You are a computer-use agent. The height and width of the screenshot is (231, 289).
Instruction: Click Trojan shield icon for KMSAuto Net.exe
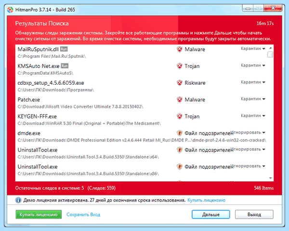(x=179, y=66)
